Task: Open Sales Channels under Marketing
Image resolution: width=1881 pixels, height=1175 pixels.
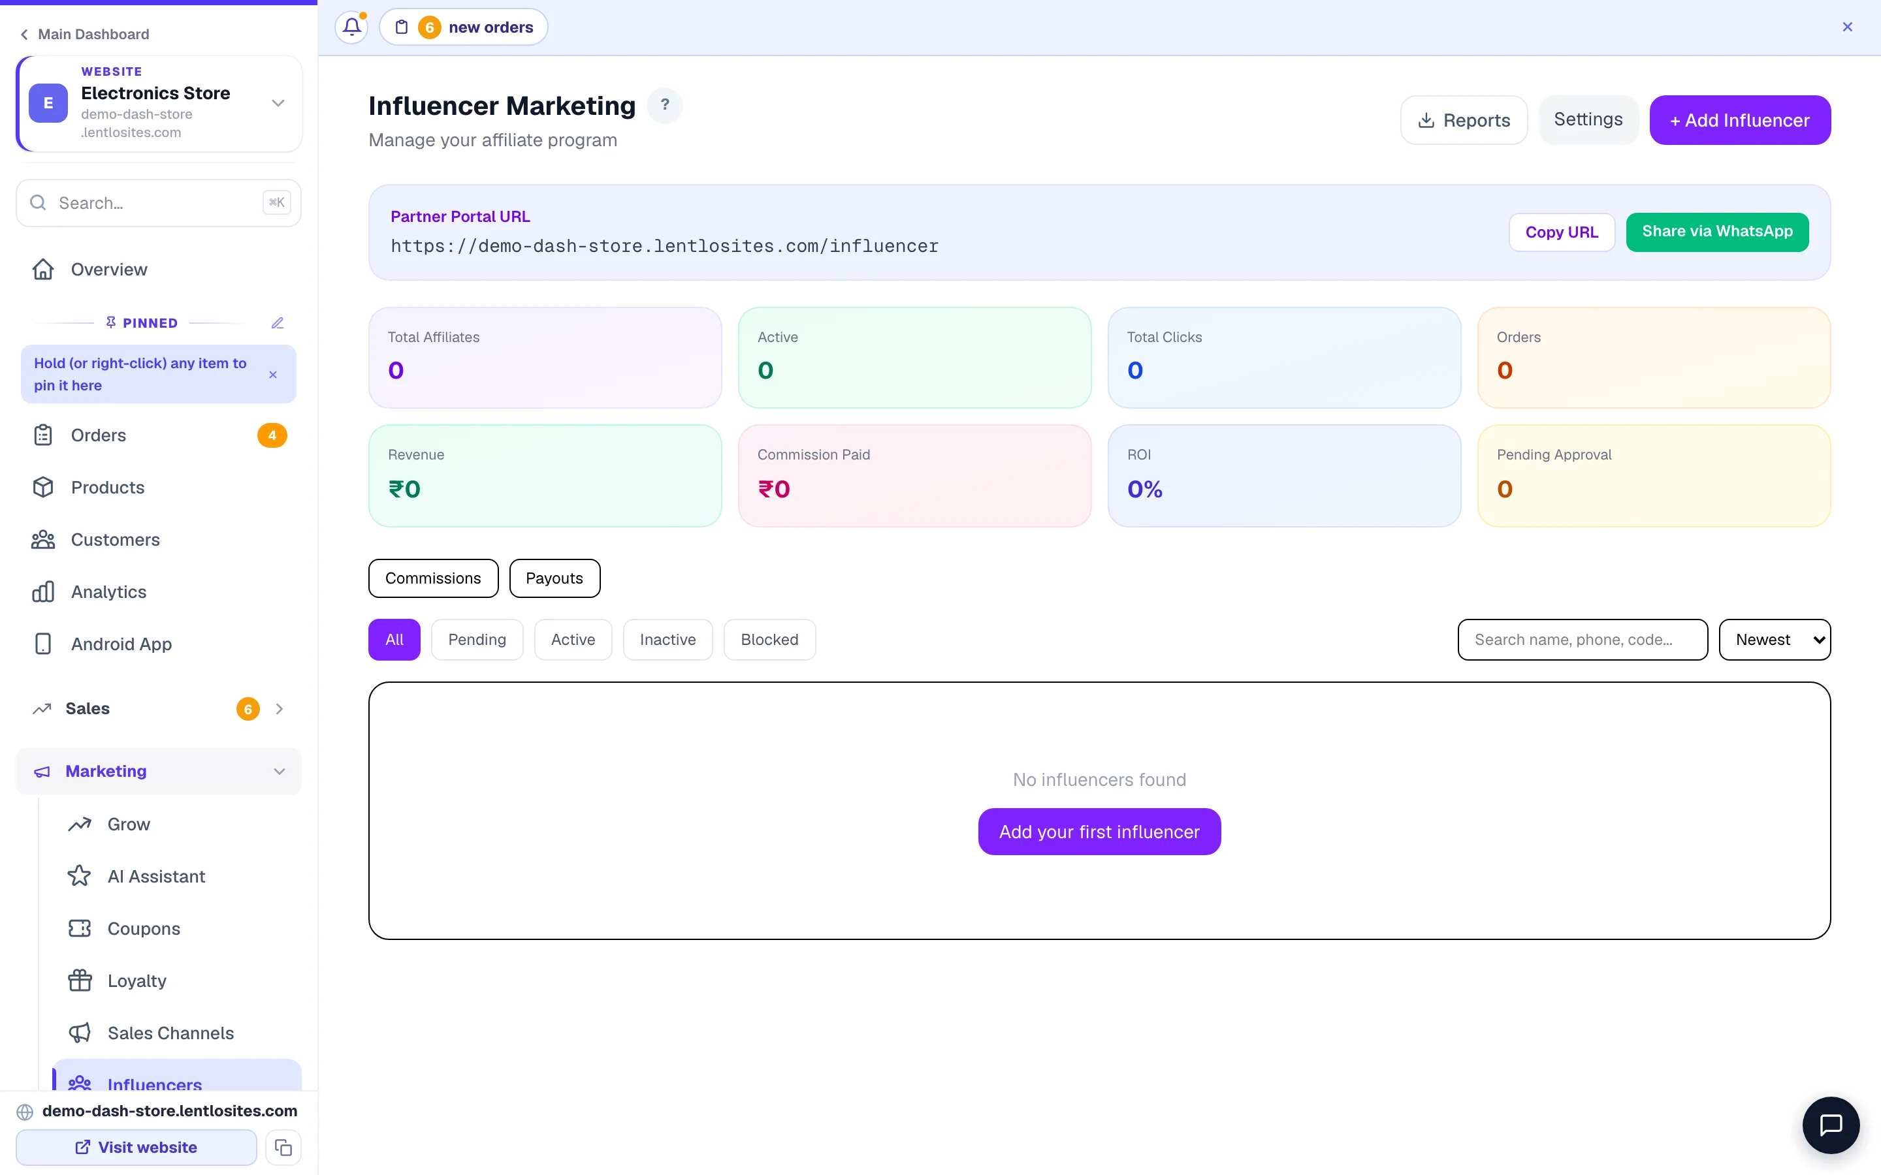Action: point(177,1032)
